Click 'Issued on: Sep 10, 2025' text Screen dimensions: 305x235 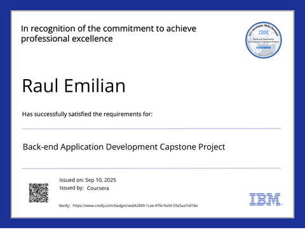(88, 180)
